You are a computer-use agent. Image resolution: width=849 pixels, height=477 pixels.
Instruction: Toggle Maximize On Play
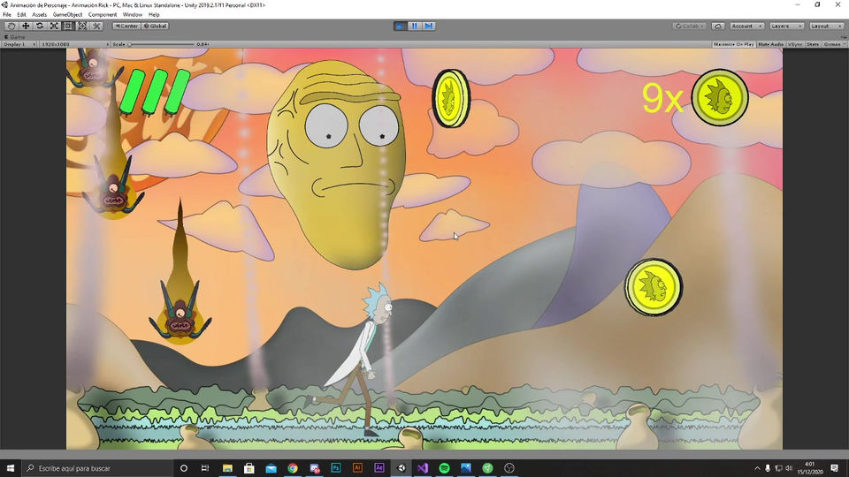pos(733,44)
